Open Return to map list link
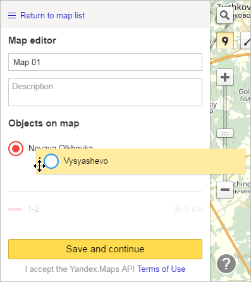The height and width of the screenshot is (282, 251). click(52, 16)
